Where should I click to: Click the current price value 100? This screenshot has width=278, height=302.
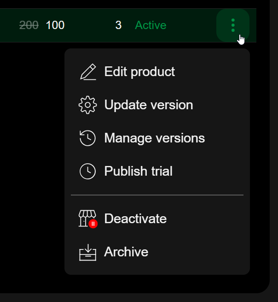(55, 25)
